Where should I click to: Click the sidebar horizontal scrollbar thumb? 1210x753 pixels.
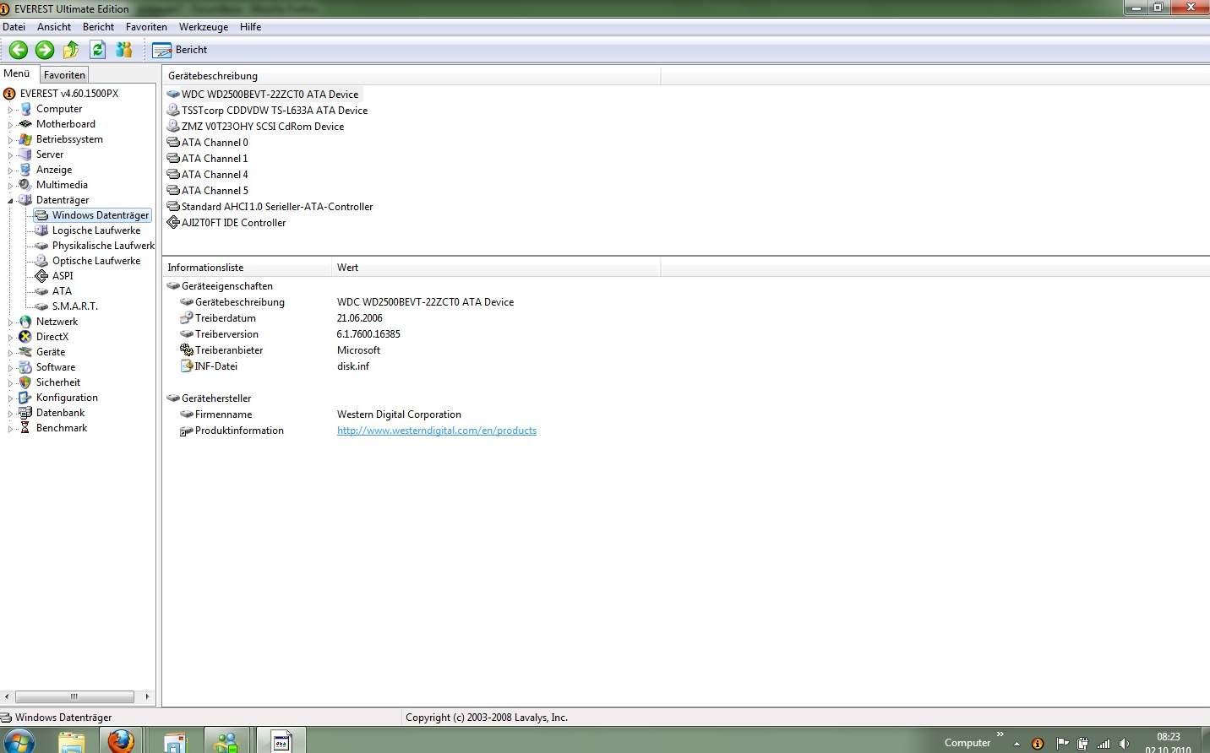click(74, 696)
